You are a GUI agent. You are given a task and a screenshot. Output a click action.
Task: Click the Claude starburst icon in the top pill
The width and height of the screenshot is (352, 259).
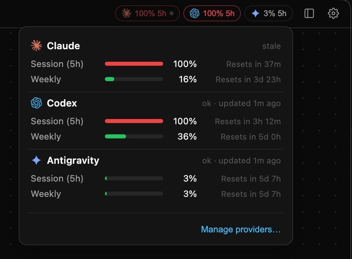coord(126,13)
